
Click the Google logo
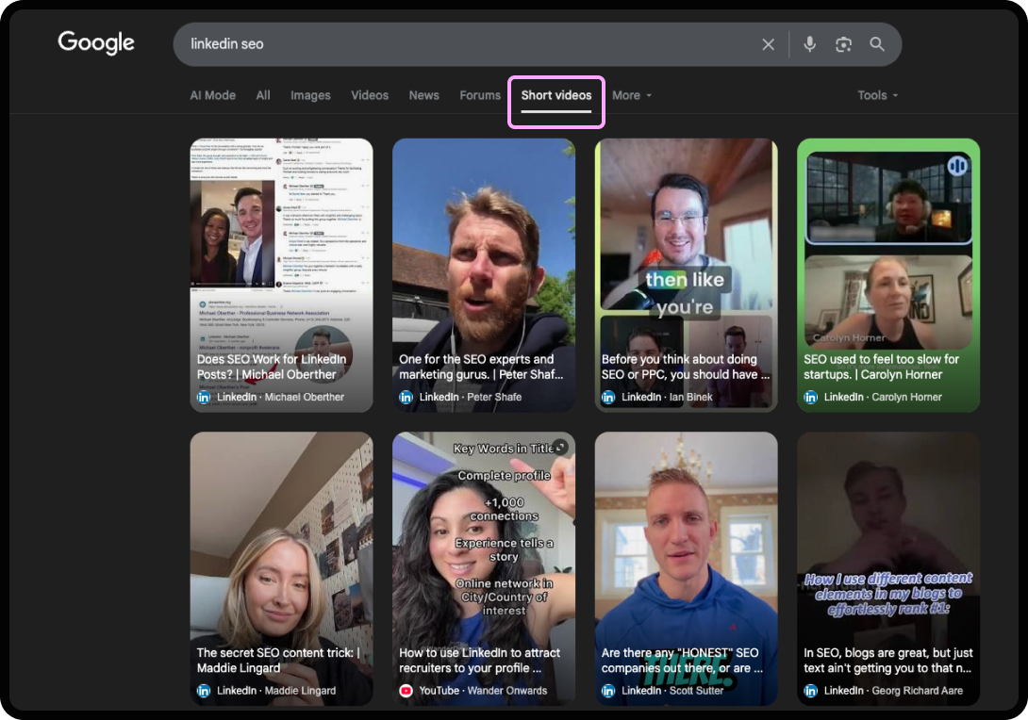click(95, 42)
